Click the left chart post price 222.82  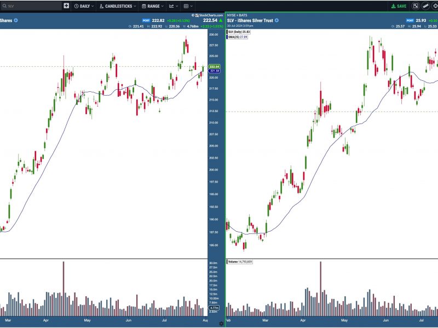(158, 20)
